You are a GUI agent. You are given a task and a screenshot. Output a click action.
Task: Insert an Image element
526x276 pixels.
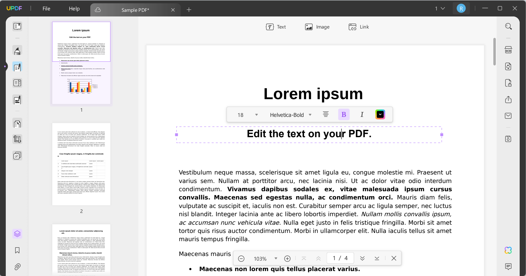click(x=317, y=27)
